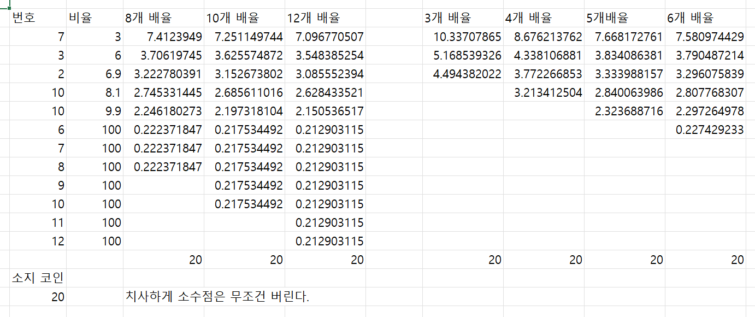Select the 소지 코인 label cell
755x317 pixels.
coord(38,278)
